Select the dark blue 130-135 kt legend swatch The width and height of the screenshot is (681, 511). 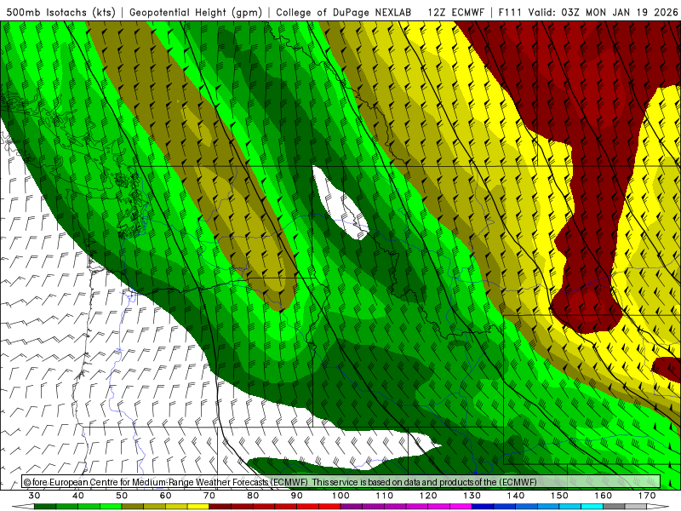point(483,507)
